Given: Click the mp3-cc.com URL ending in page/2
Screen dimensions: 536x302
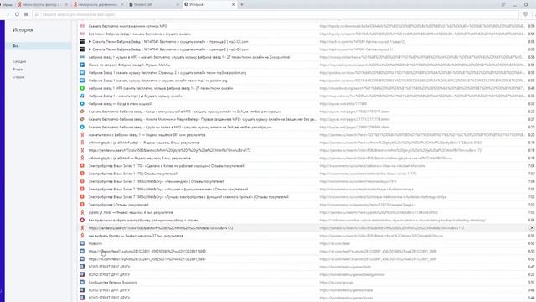Looking at the screenshot, I should point(362,41).
